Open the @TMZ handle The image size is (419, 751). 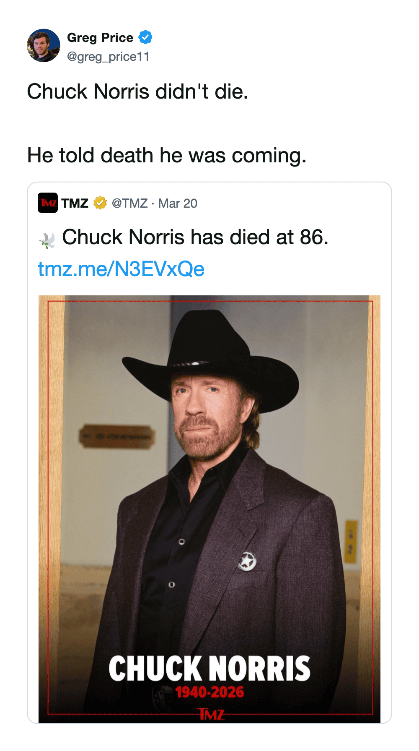[x=129, y=203]
